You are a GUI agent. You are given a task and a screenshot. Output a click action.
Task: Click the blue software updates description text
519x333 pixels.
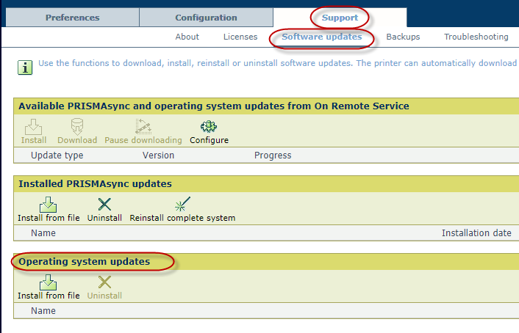[277, 63]
